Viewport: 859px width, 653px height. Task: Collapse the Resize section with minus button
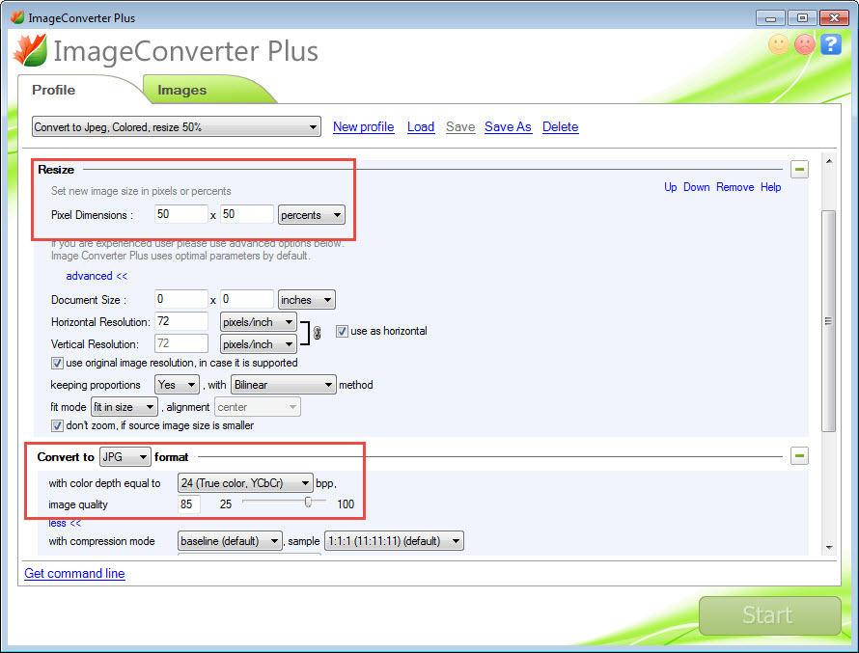pos(799,170)
